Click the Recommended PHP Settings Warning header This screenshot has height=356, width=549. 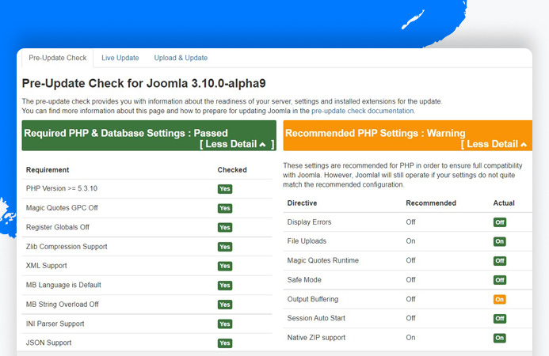[x=407, y=136]
